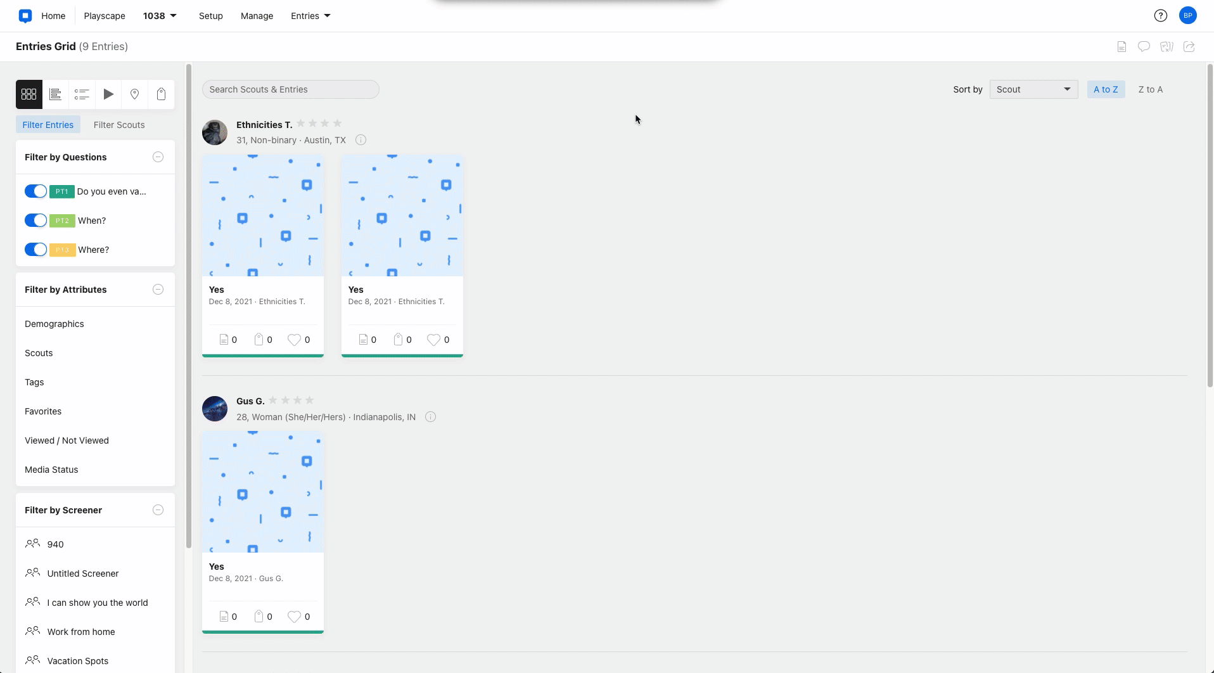1214x673 pixels.
Task: Click the share export icon
Action: coord(1190,46)
